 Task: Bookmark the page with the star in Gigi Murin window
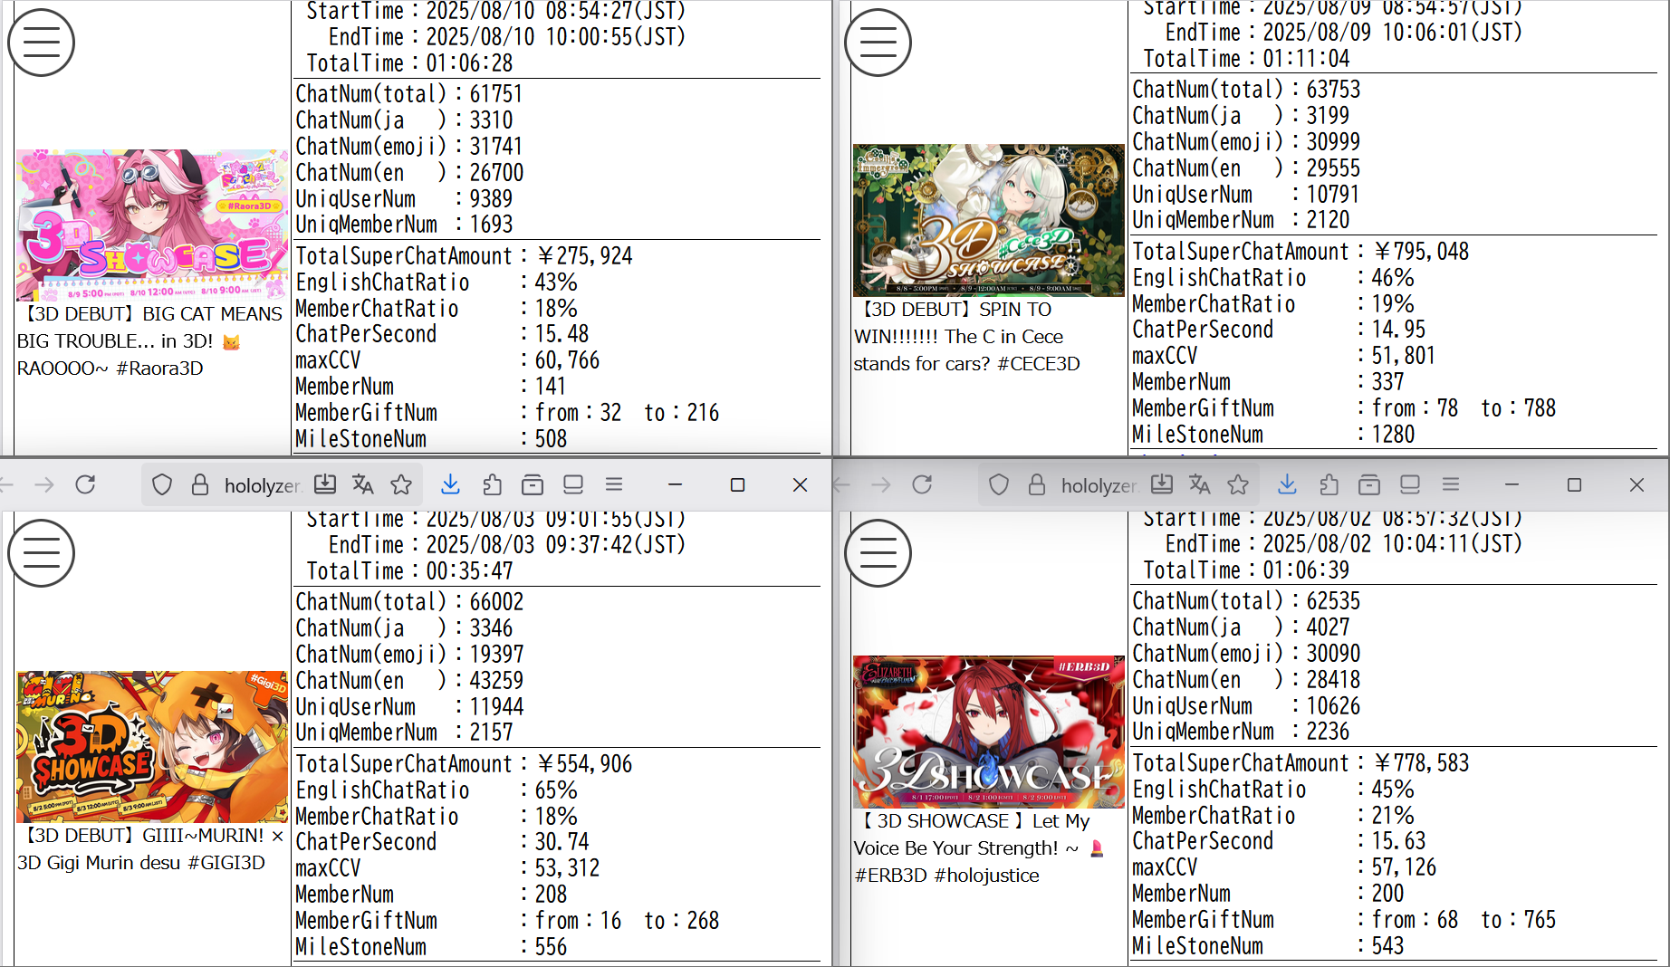click(x=401, y=485)
